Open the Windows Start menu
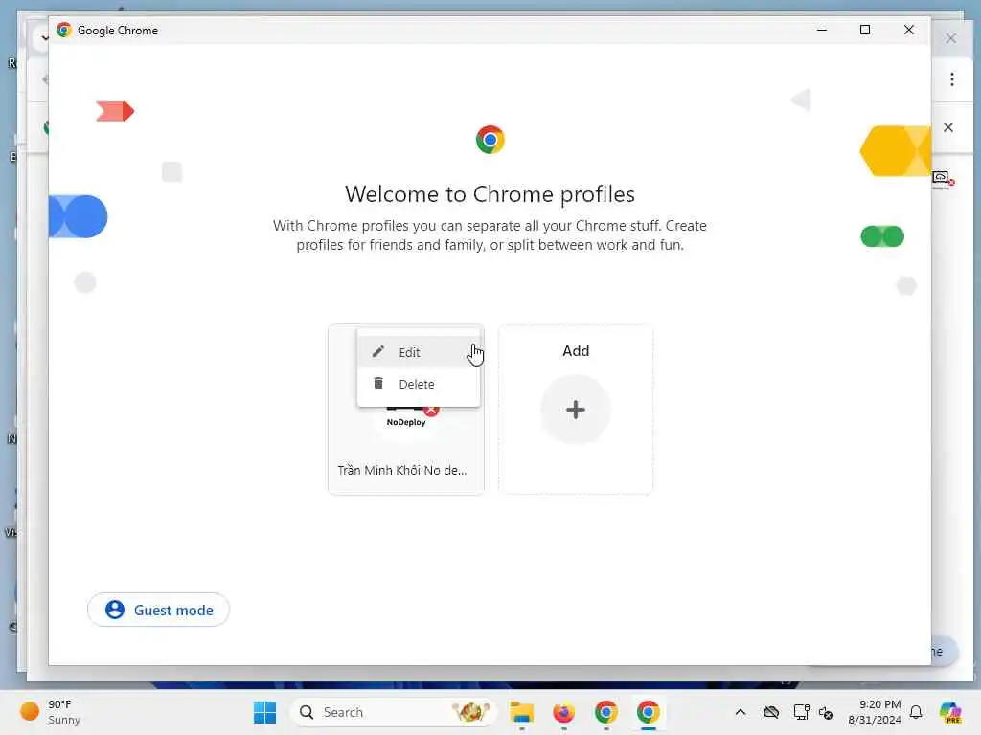Screen dimensions: 981x735 point(264,712)
